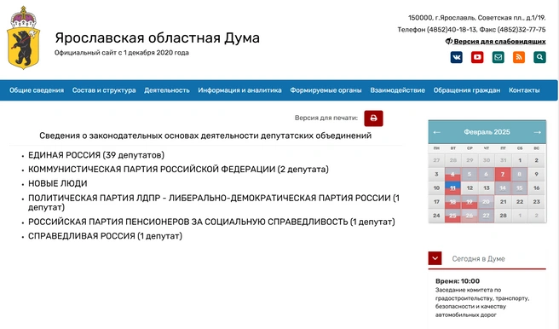Select February 14 in calendar
Image resolution: width=559 pixels, height=329 pixels.
[503, 188]
